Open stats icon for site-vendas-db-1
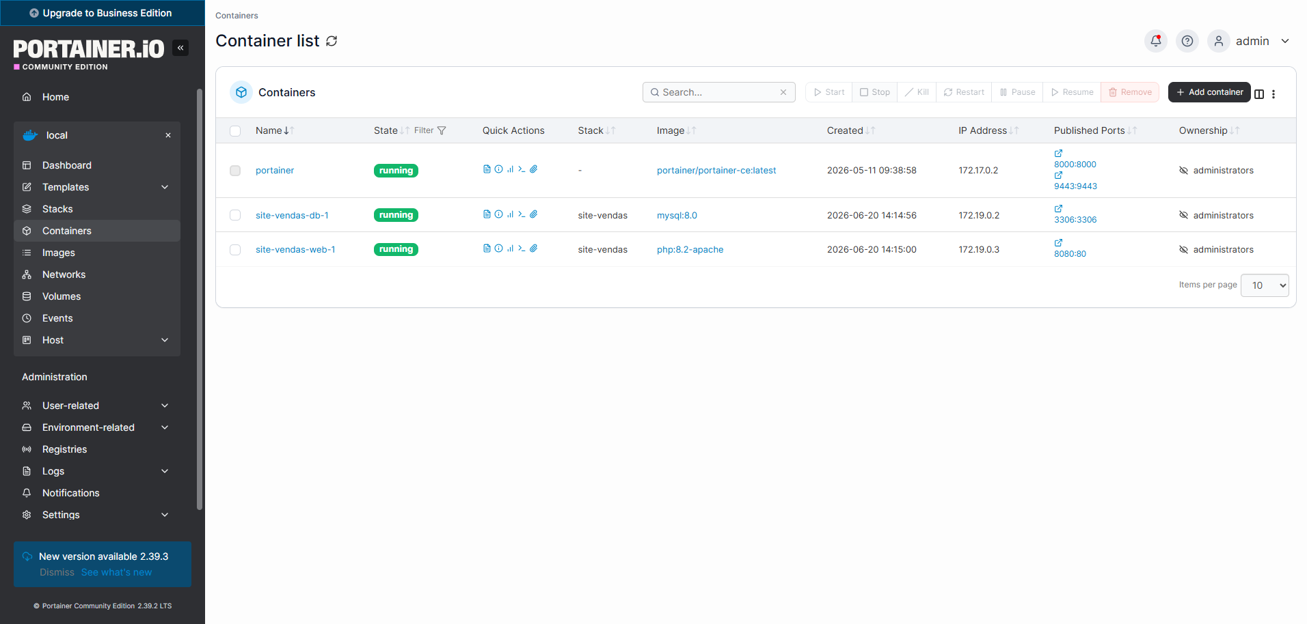The image size is (1307, 624). tap(510, 214)
